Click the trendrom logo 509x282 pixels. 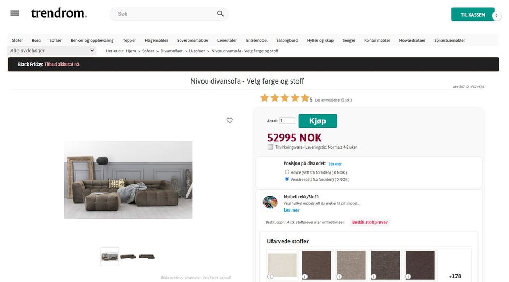59,14
